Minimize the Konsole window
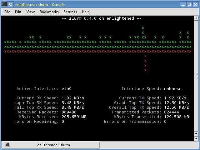Image resolution: width=200 pixels, height=150 pixels. [183, 4]
